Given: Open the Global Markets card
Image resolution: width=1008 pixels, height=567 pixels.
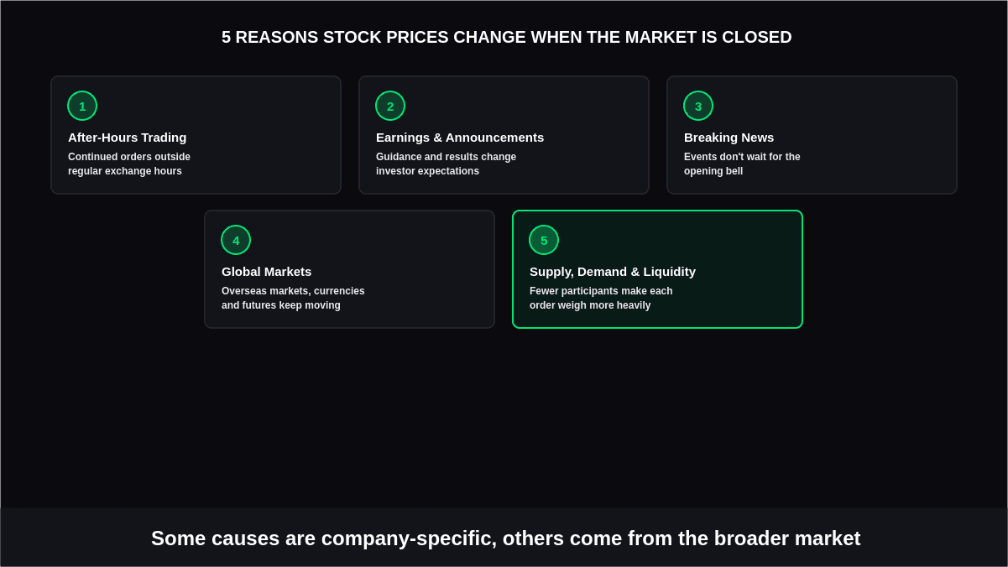Looking at the screenshot, I should pos(349,269).
